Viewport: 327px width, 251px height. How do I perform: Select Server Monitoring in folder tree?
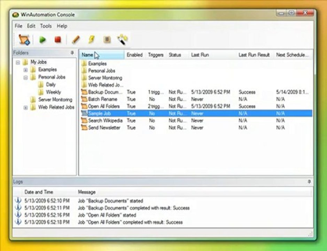coord(55,100)
